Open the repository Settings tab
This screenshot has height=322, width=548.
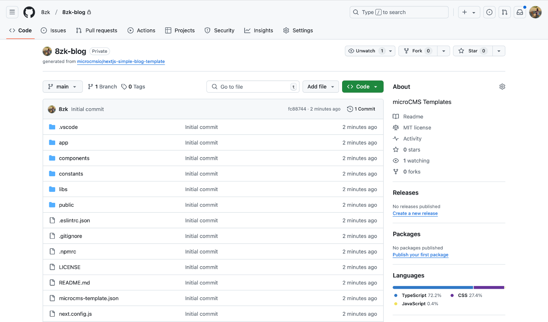pyautogui.click(x=298, y=30)
